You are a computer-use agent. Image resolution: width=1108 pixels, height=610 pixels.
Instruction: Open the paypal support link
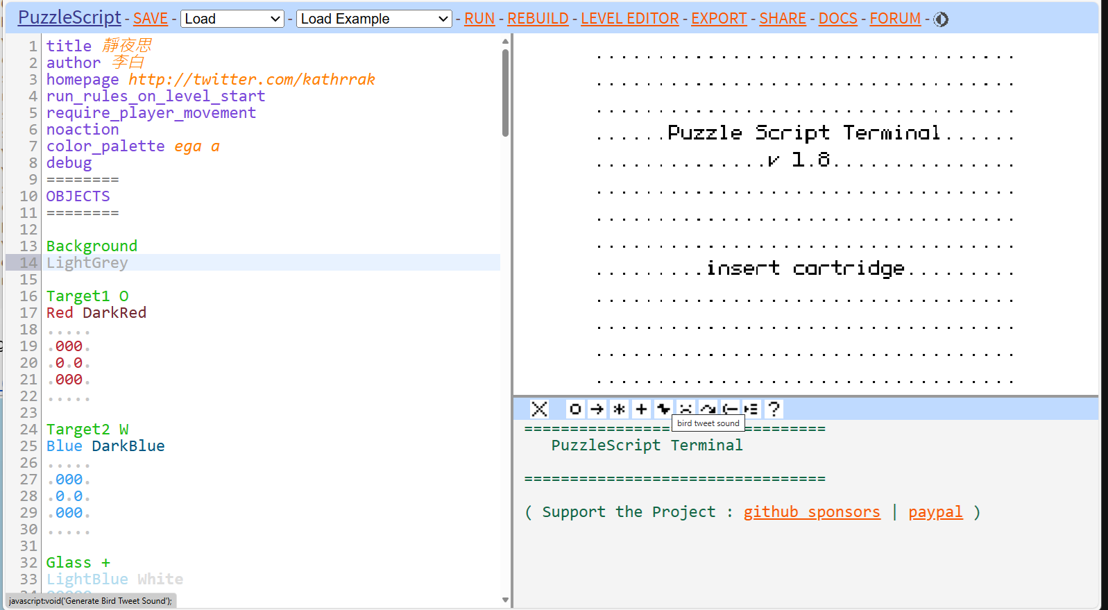[x=935, y=512]
